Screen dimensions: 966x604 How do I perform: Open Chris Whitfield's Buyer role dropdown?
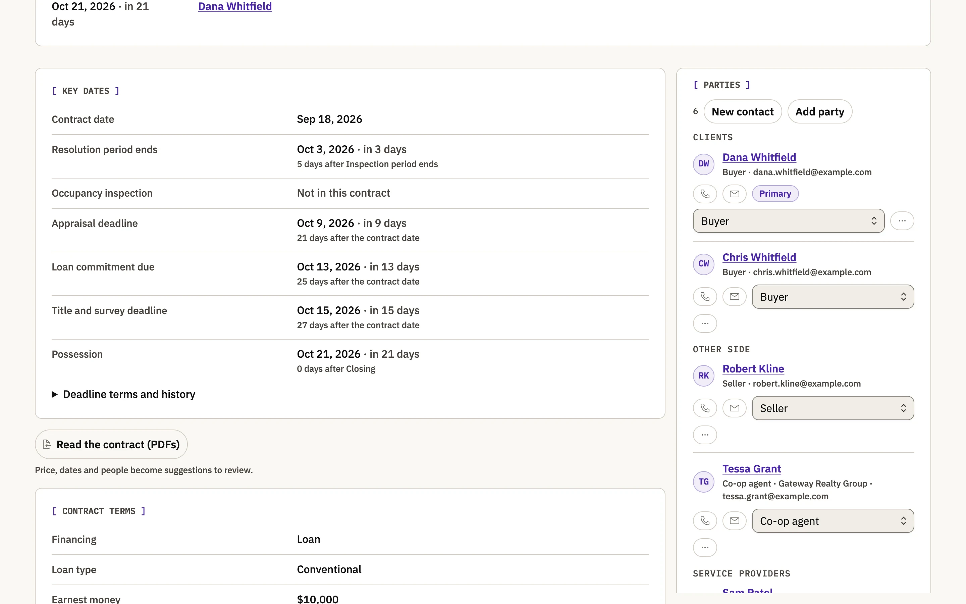pos(833,297)
